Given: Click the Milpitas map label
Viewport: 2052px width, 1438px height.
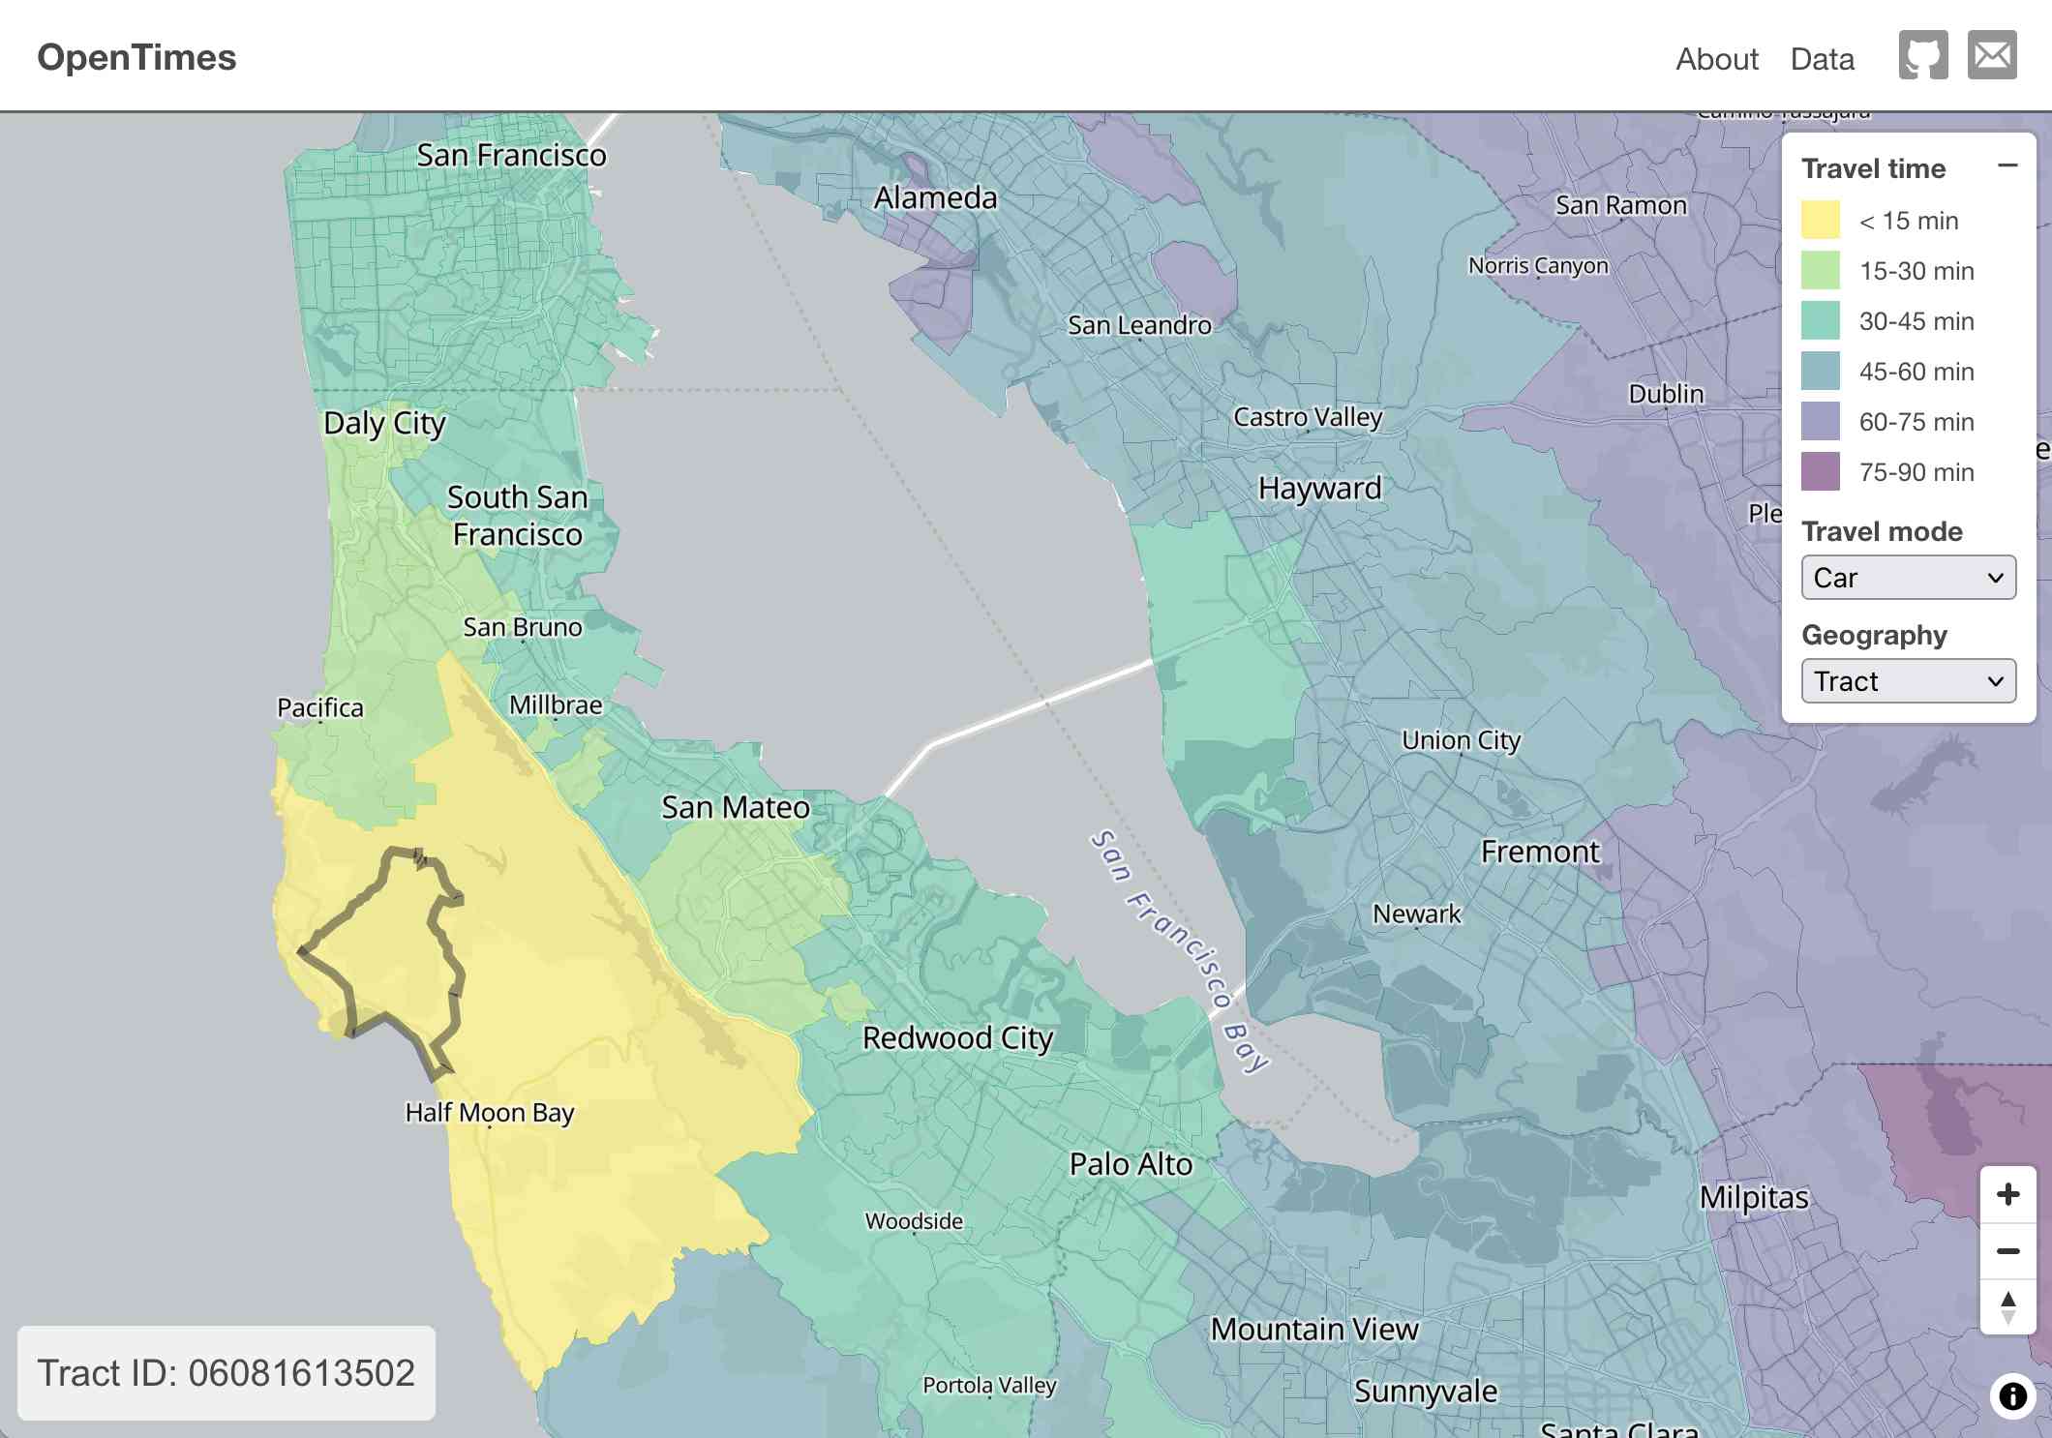Looking at the screenshot, I should point(1754,1198).
